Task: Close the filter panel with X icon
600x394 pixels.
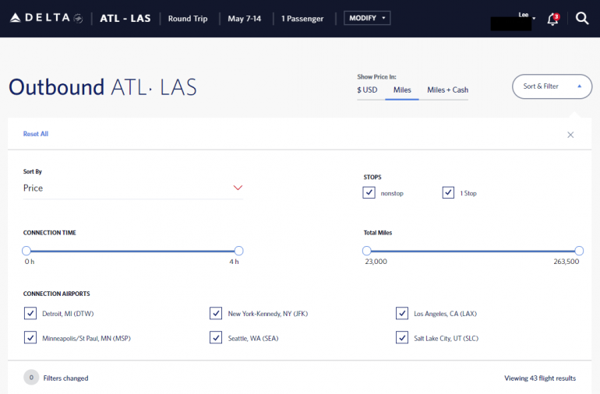Action: click(570, 135)
